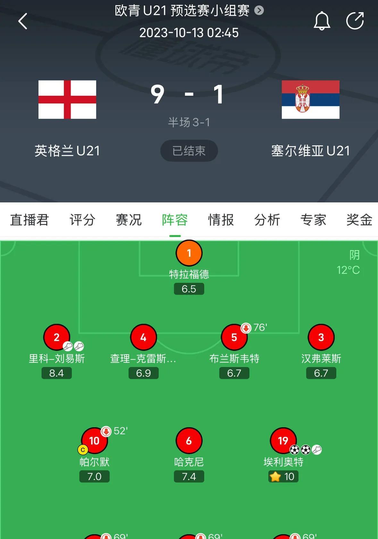Viewport: 378px width, 539px height.
Task: Open the 赛况 tab
Action: coord(129,220)
